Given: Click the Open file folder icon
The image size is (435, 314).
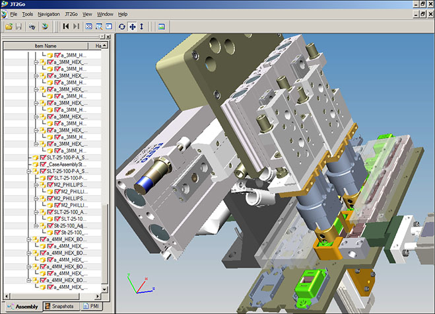Looking at the screenshot, I should pos(9,26).
